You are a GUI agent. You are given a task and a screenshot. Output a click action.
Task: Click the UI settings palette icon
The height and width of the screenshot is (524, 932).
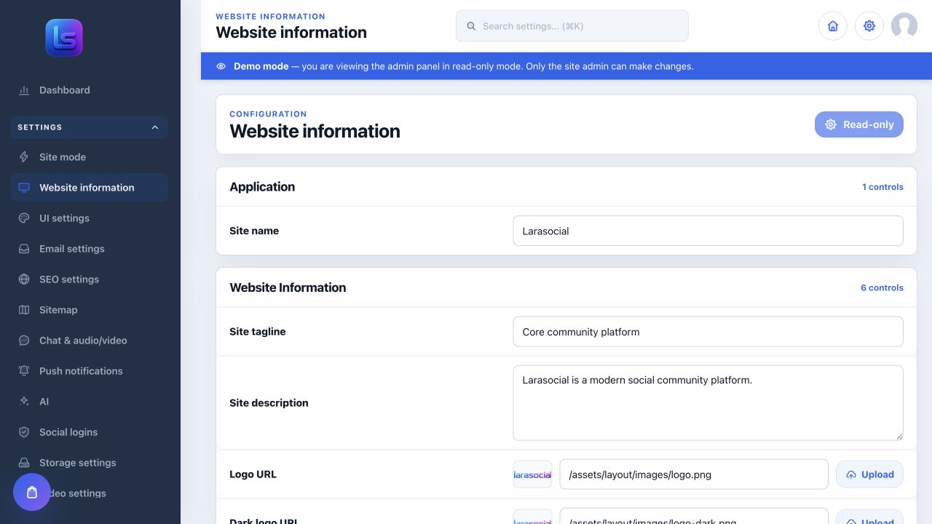pos(24,218)
